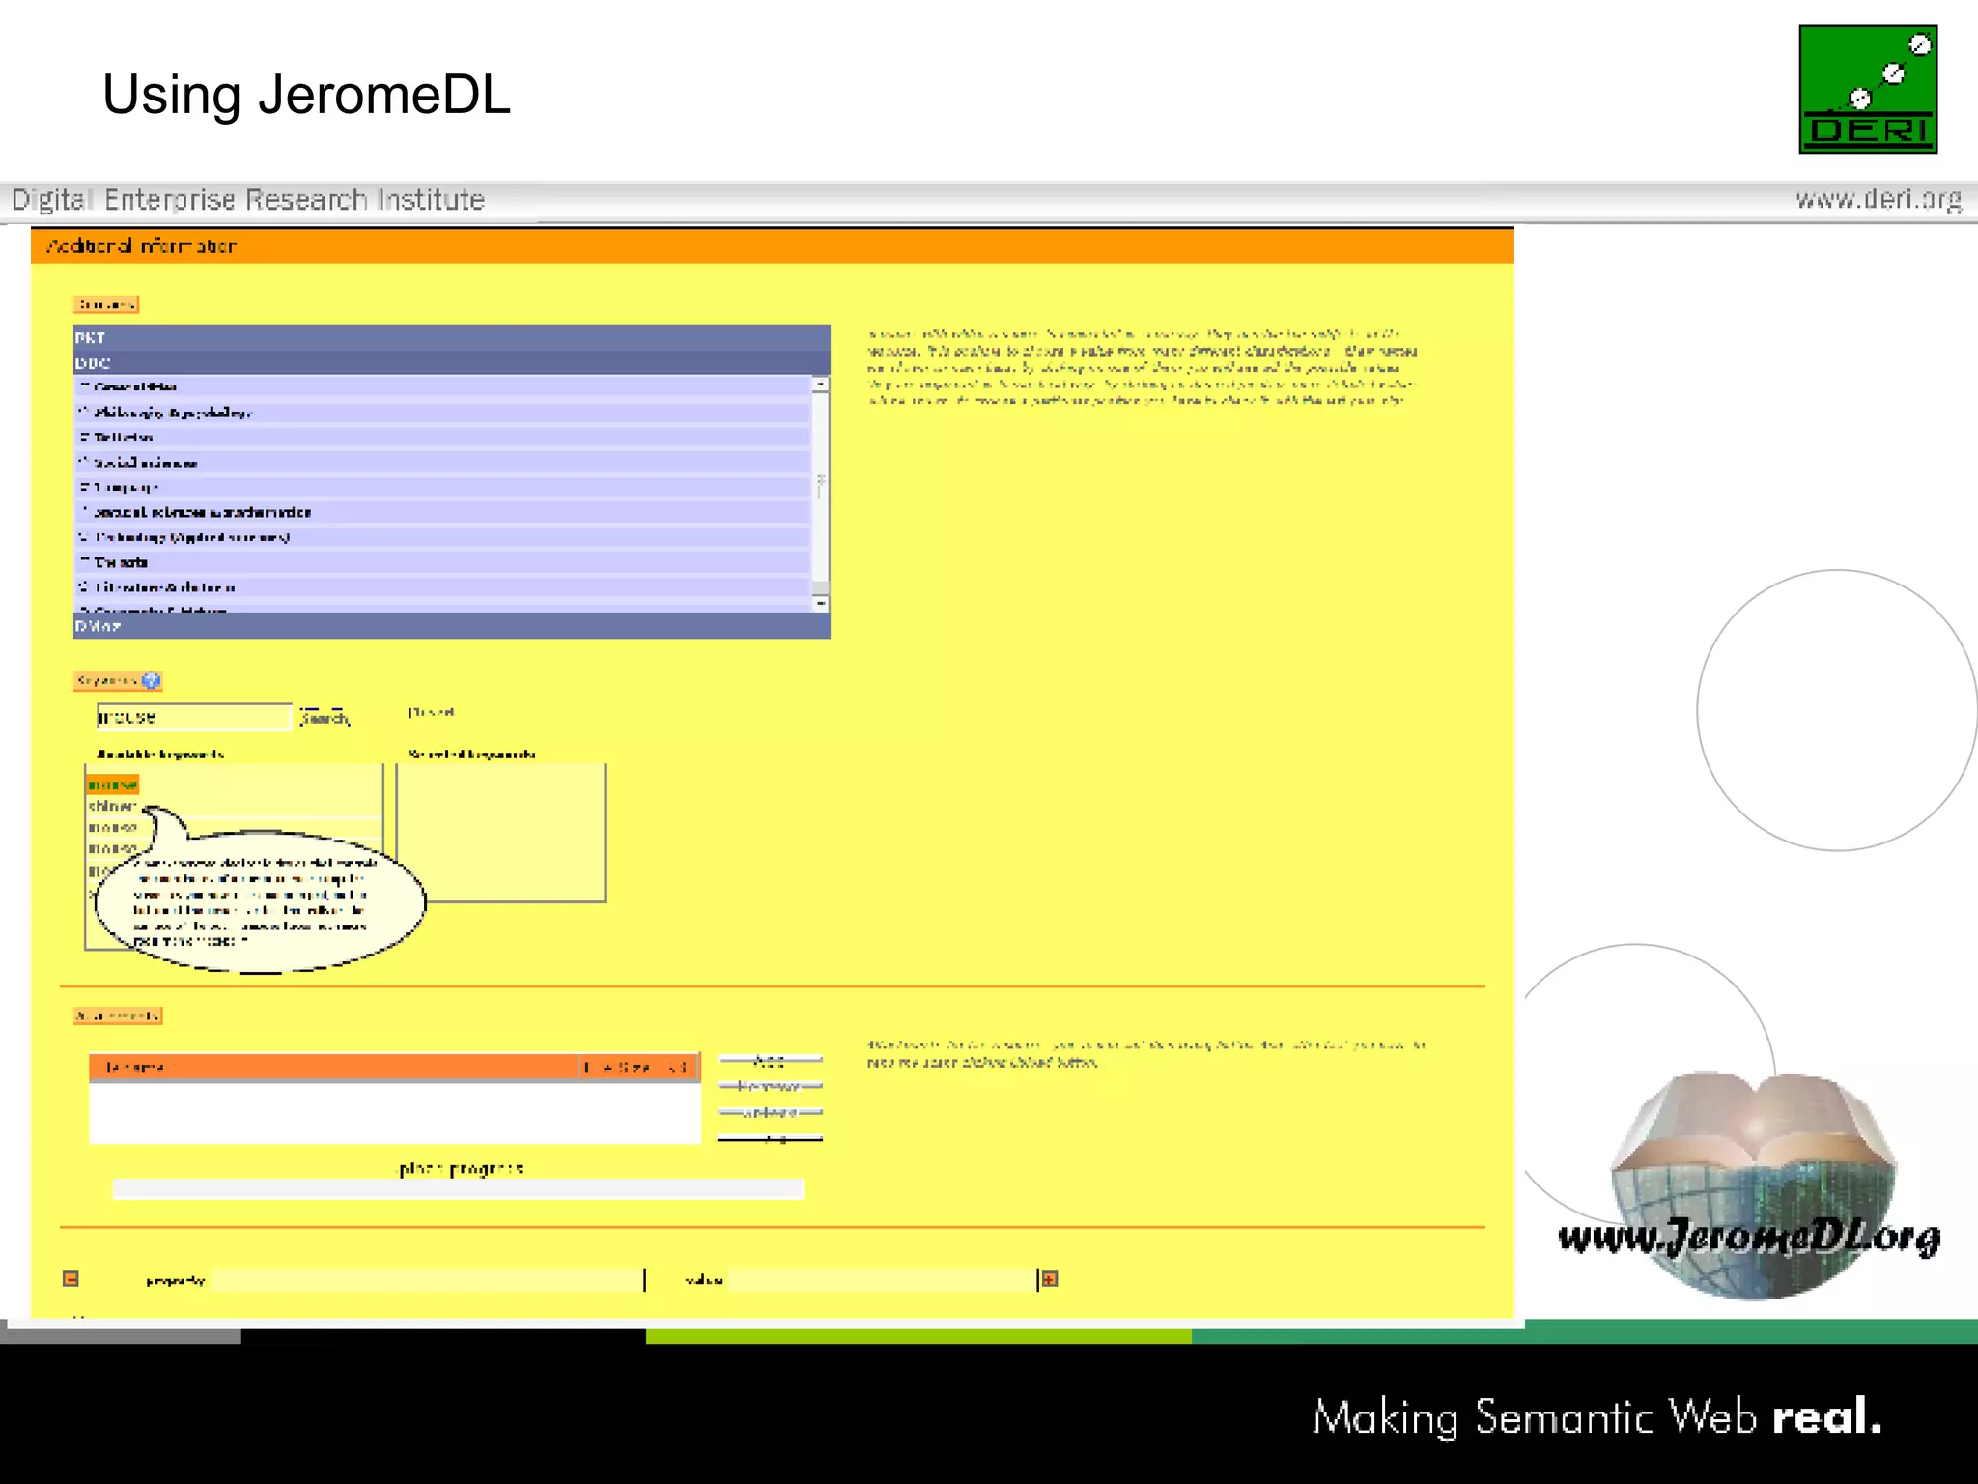The image size is (1978, 1484).
Task: Click scroll-down arrow of DDC list
Action: (821, 603)
